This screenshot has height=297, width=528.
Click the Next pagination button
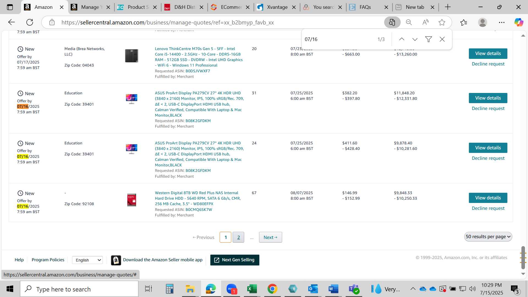coord(270,237)
